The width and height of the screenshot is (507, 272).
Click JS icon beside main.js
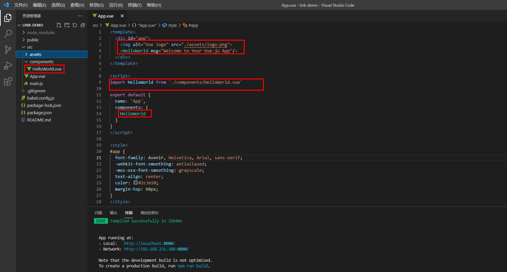(x=26, y=83)
